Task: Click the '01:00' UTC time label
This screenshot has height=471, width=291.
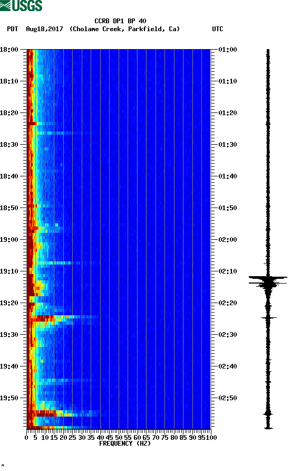Action: coord(228,50)
